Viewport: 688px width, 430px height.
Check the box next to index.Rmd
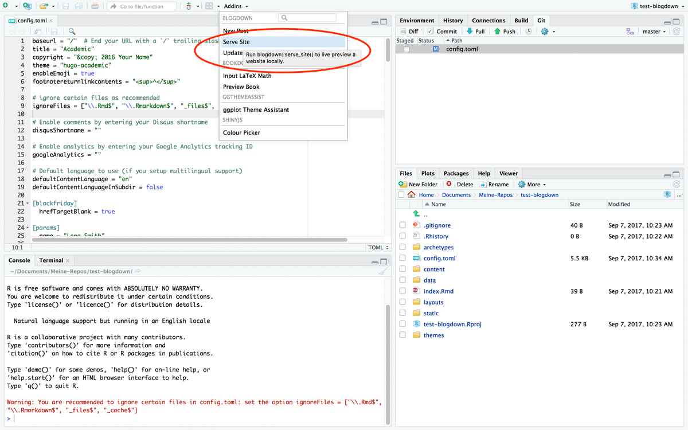click(402, 291)
